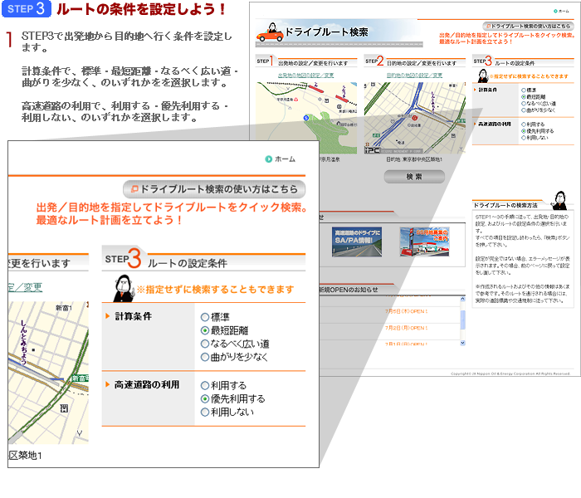The width and height of the screenshot is (581, 498).
Task: Select 曲がりを少なく radio on small page screenshot
Action: pyautogui.click(x=524, y=110)
